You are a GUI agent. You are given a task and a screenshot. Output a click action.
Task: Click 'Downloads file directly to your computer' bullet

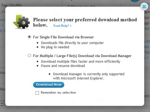[72, 43]
